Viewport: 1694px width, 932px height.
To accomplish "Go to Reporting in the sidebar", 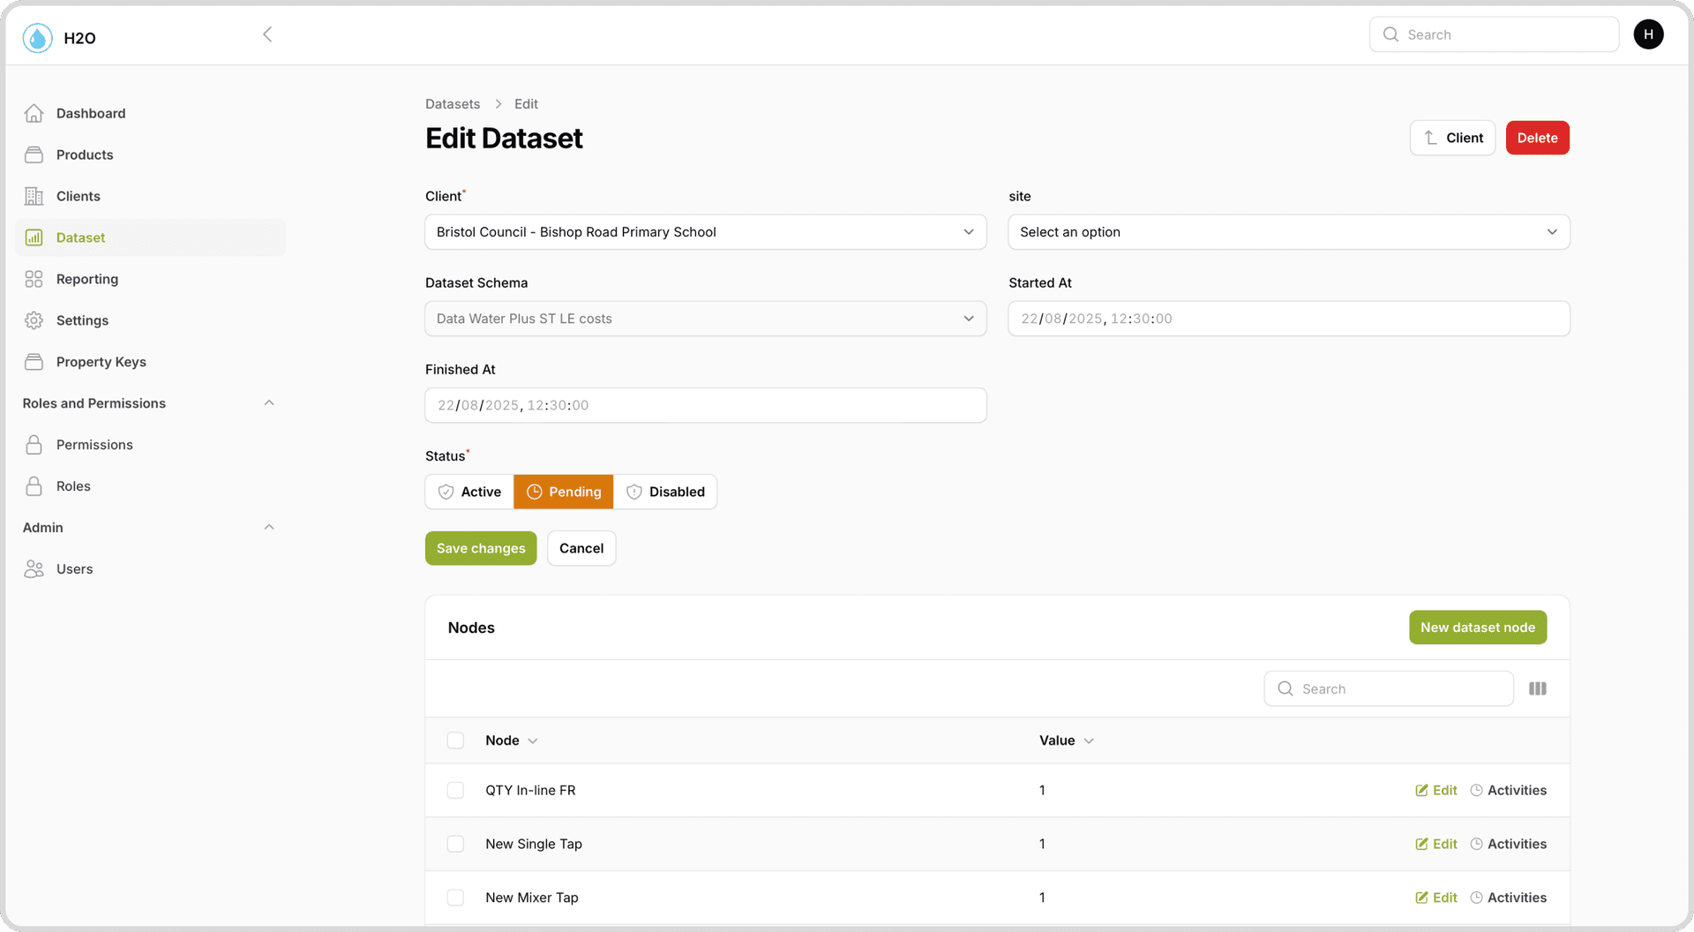I will coord(86,279).
